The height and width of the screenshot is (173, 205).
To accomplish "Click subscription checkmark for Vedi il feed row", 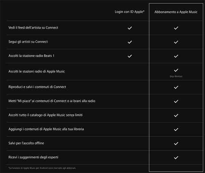I will (x=176, y=28).
